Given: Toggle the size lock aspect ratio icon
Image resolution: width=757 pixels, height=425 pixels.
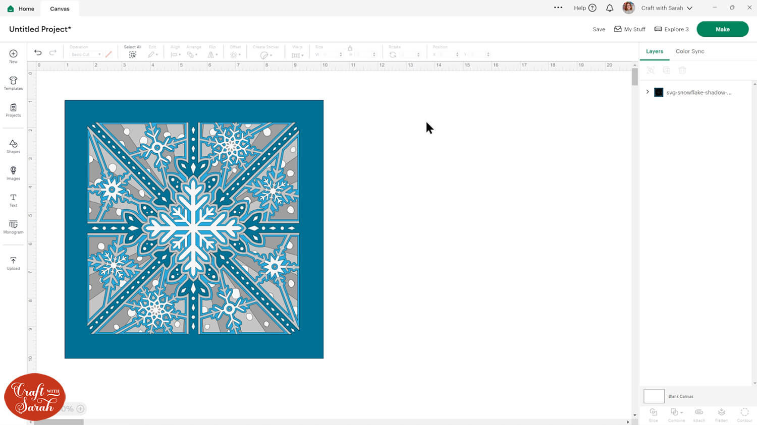Looking at the screenshot, I should coord(350,48).
